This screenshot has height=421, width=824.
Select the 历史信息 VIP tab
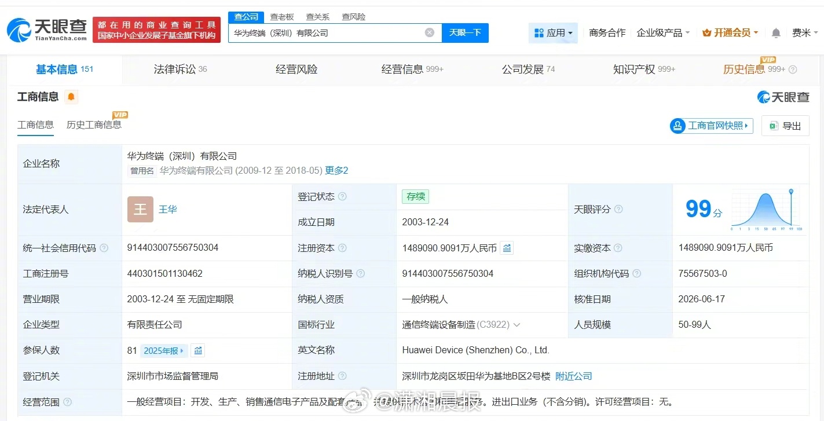pyautogui.click(x=754, y=69)
